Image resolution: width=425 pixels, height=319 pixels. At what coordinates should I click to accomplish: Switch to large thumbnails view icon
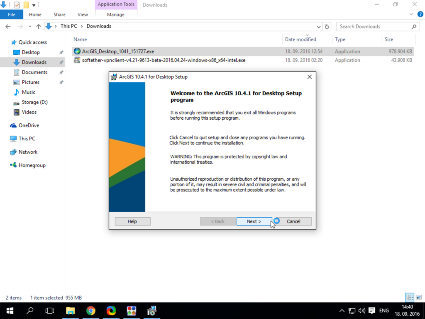pos(419,297)
